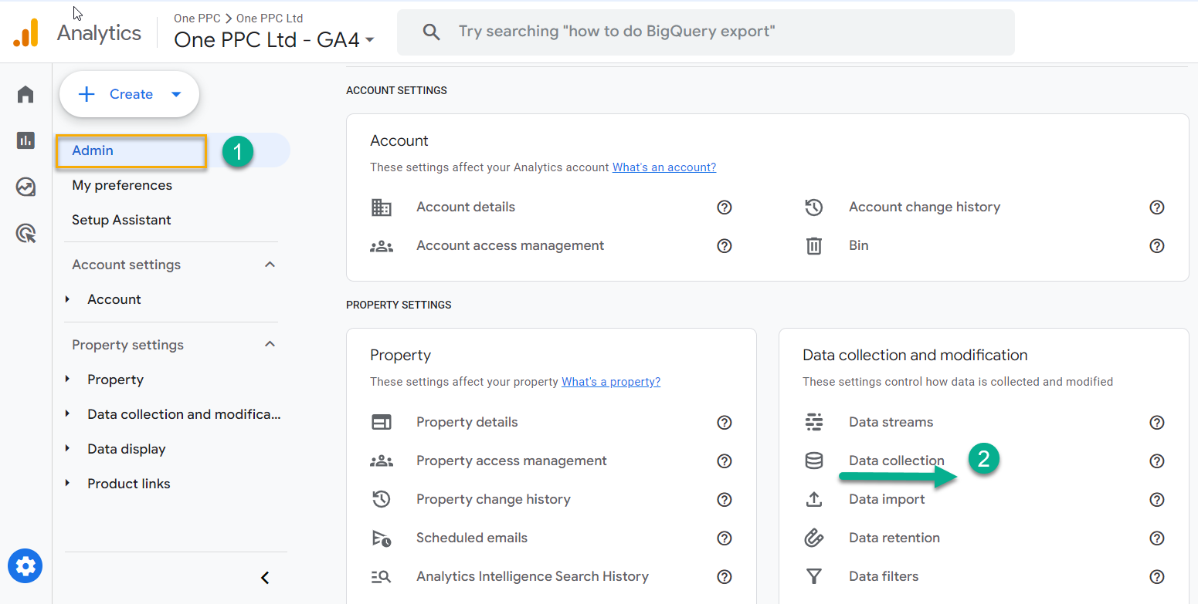The width and height of the screenshot is (1198, 604).
Task: Open help for Account access management
Action: click(x=724, y=246)
